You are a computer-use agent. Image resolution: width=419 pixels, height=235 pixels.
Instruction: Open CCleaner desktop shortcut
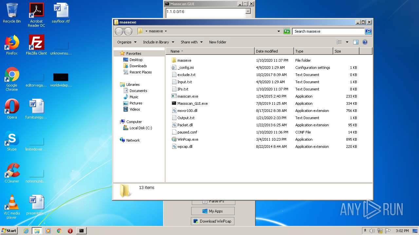tap(12, 173)
